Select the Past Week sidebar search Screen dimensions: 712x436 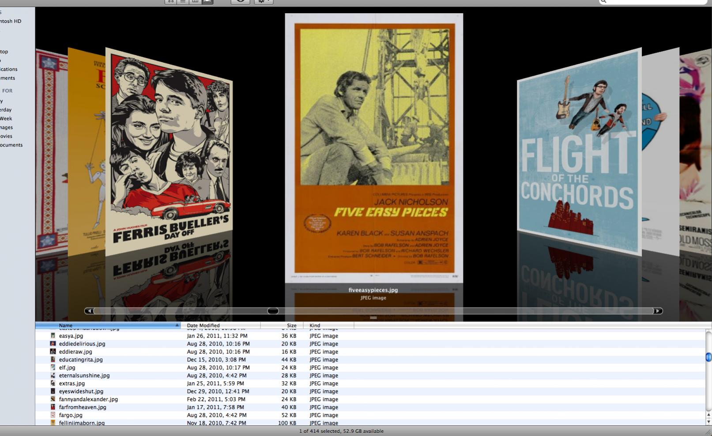6,119
